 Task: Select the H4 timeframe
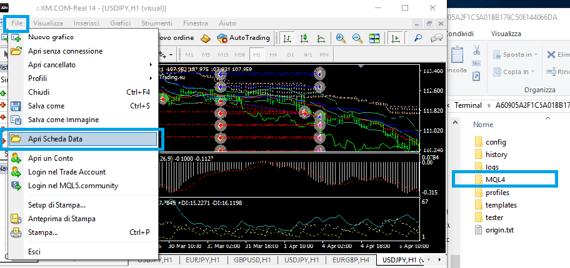pyautogui.click(x=274, y=55)
